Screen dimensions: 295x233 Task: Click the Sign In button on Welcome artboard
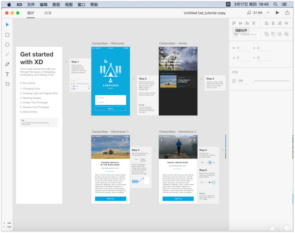pos(111,109)
